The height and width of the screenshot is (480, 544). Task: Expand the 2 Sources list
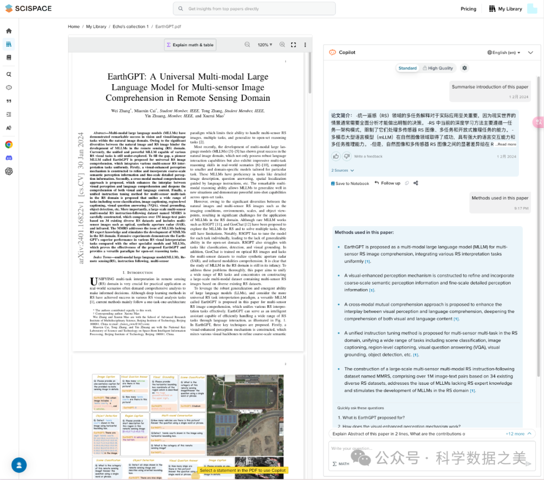[343, 170]
